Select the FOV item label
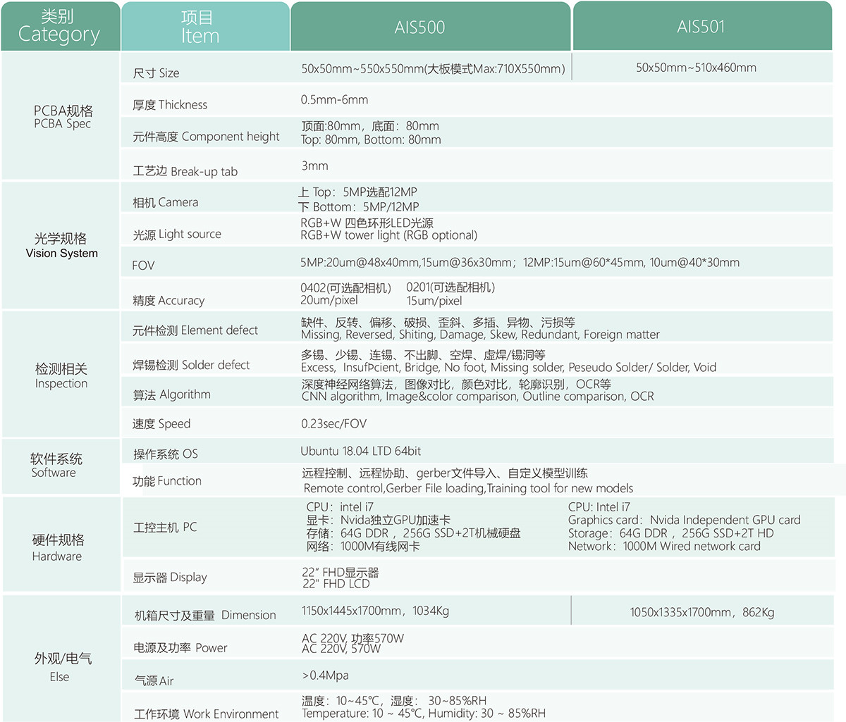The height and width of the screenshot is (722, 846). (x=143, y=266)
